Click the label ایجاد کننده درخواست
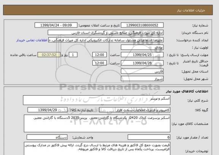 192,40
